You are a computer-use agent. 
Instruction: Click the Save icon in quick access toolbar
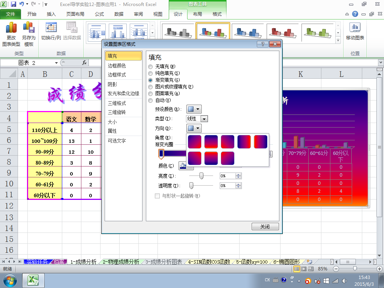pyautogui.click(x=13, y=4)
